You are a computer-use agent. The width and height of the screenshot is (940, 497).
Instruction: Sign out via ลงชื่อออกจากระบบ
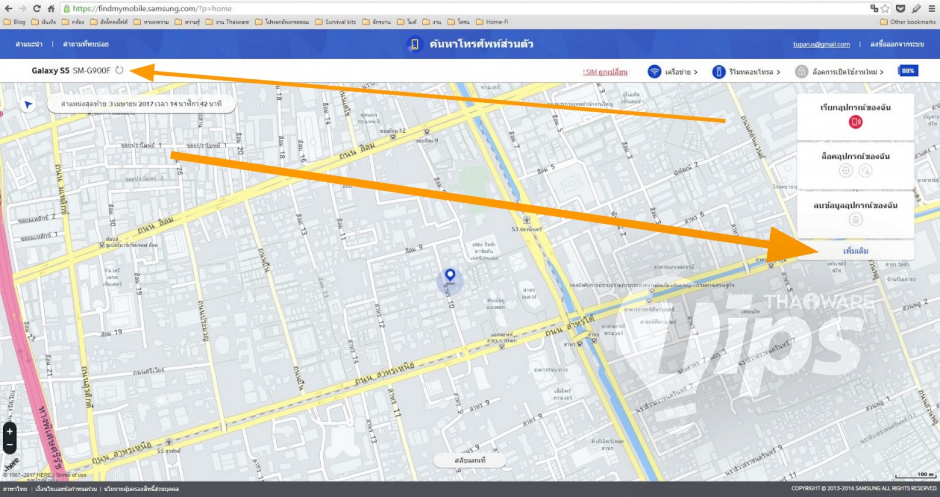click(x=897, y=44)
